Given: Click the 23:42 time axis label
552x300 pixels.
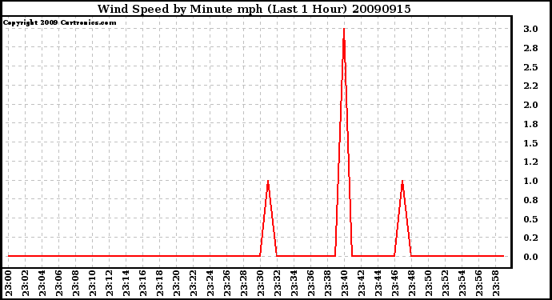Looking at the screenshot, I should (x=361, y=283).
